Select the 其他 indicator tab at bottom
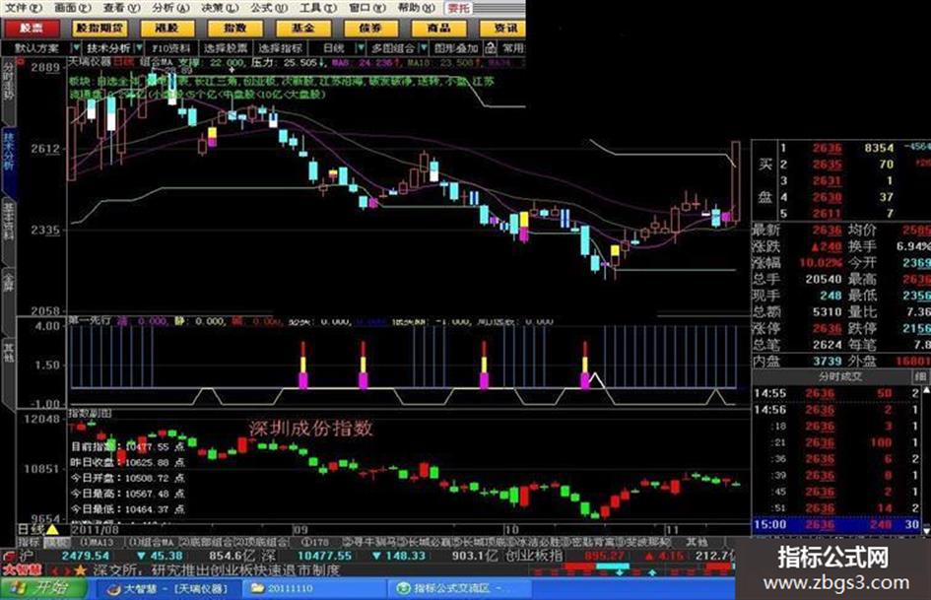This screenshot has height=600, width=931. coord(697,542)
